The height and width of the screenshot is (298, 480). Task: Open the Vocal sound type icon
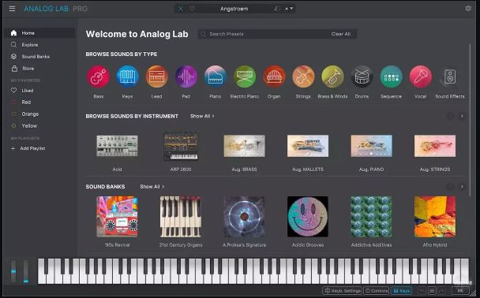click(421, 76)
